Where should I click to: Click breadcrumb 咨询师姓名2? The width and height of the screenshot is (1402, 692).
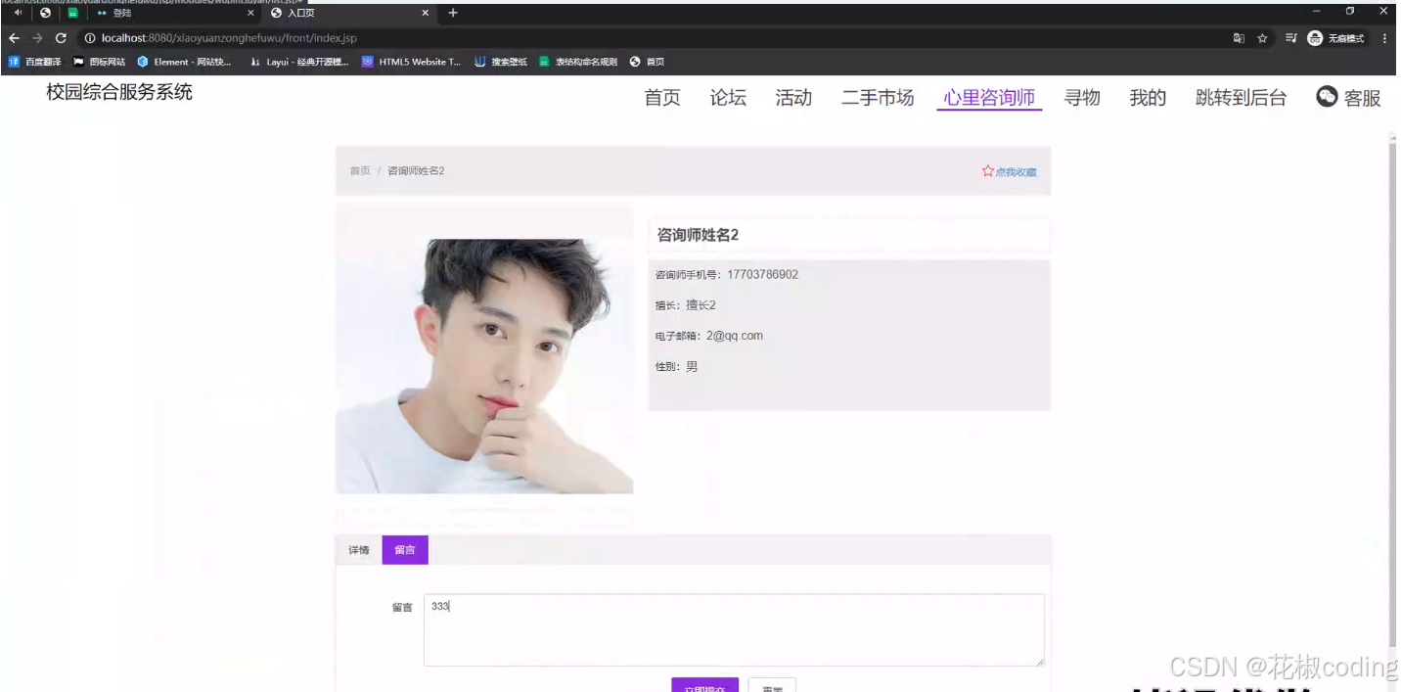[x=416, y=171]
